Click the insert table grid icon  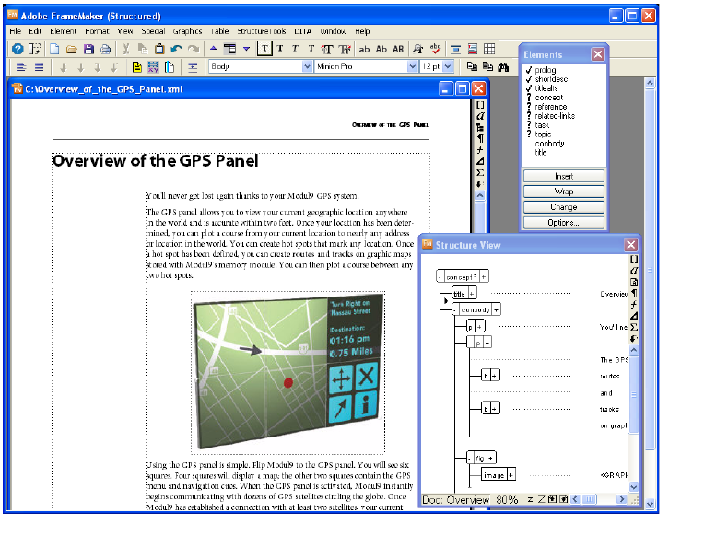(x=489, y=49)
